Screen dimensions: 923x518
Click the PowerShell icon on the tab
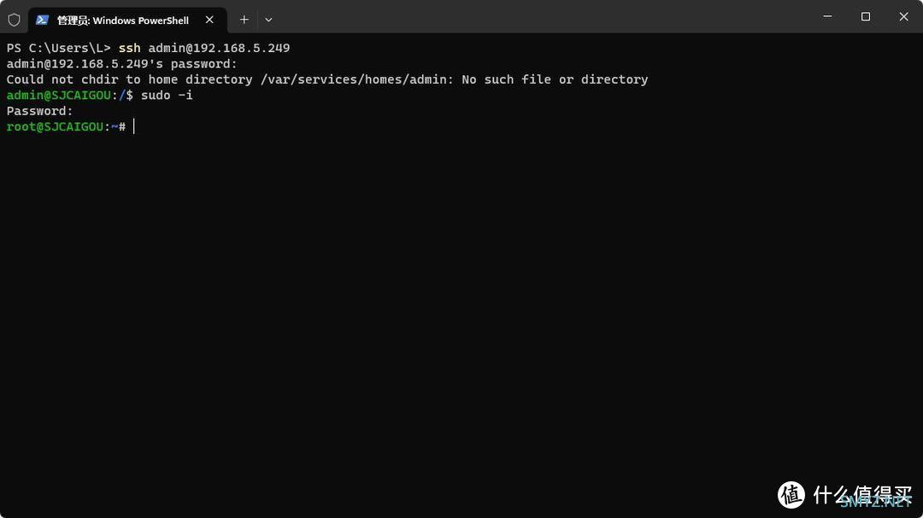click(x=42, y=20)
